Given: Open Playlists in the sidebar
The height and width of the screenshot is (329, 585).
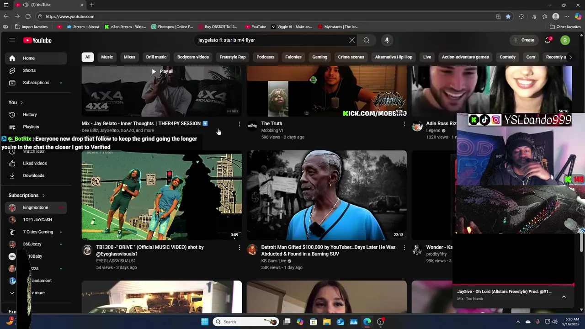Looking at the screenshot, I should [36, 127].
